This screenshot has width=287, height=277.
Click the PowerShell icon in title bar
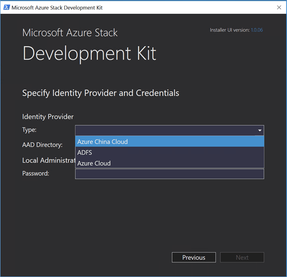(7, 8)
